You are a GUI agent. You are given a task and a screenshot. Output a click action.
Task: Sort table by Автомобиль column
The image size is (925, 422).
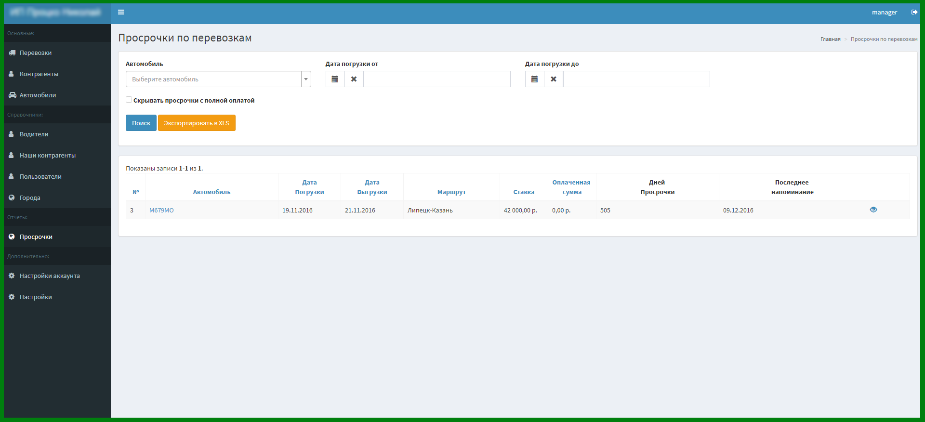(x=211, y=192)
